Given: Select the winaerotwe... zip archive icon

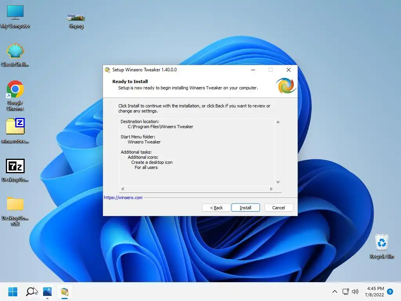Looking at the screenshot, I should 15,131.
